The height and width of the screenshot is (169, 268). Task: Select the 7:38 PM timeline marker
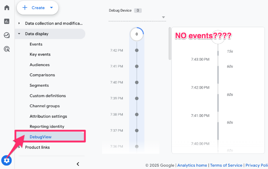(x=137, y=115)
